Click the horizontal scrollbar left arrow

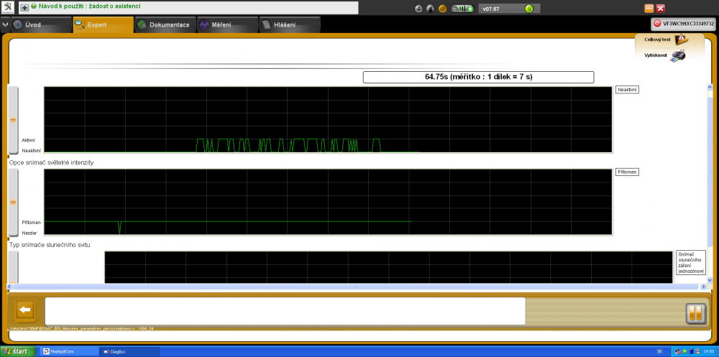[x=9, y=287]
